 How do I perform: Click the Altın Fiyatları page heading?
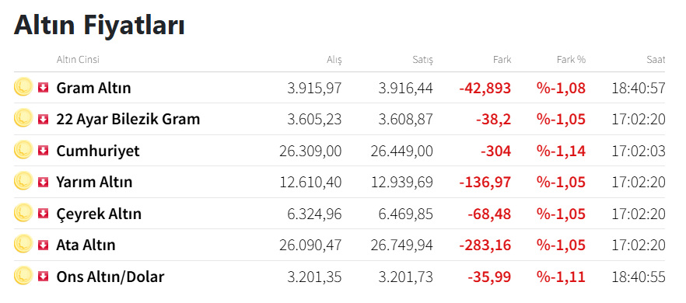pyautogui.click(x=100, y=25)
